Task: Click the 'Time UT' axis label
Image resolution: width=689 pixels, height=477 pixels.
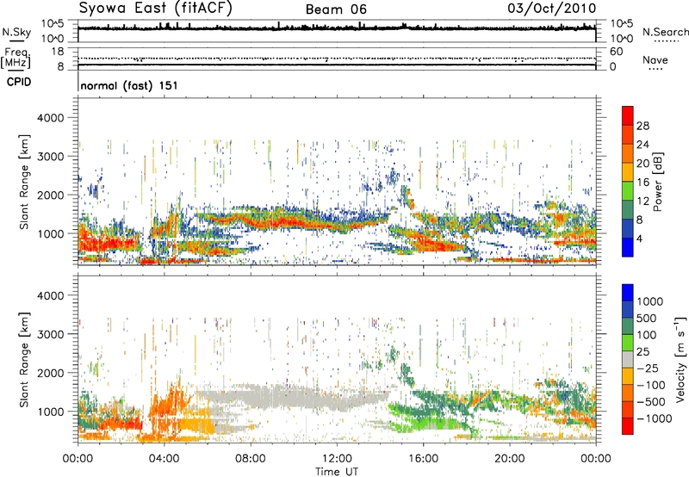Action: click(337, 471)
